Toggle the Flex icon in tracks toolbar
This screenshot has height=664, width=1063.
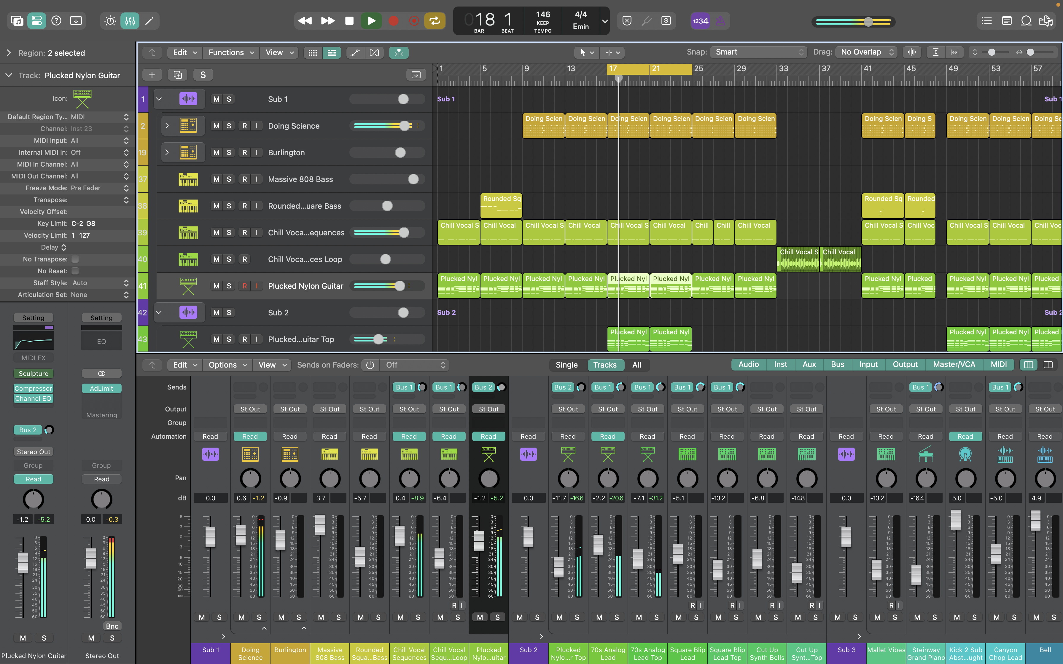coord(374,53)
